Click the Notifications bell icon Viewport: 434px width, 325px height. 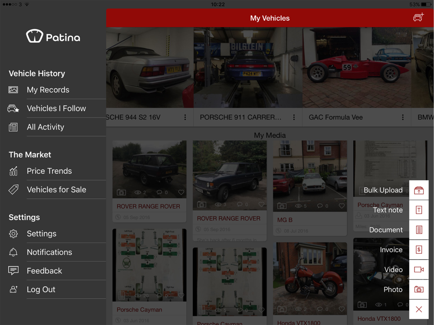[13, 252]
